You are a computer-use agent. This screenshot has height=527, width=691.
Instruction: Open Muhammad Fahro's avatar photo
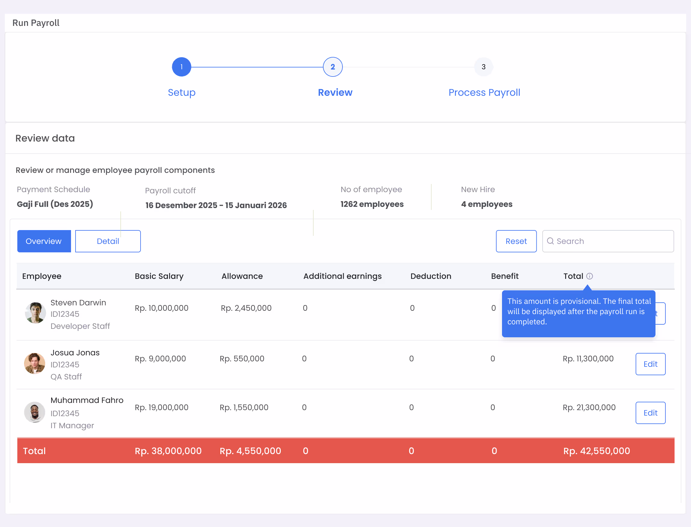35,412
